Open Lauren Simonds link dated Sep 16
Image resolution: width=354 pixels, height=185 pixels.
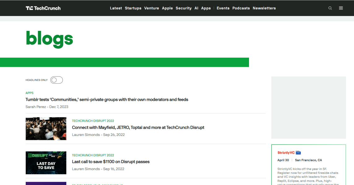click(x=86, y=169)
